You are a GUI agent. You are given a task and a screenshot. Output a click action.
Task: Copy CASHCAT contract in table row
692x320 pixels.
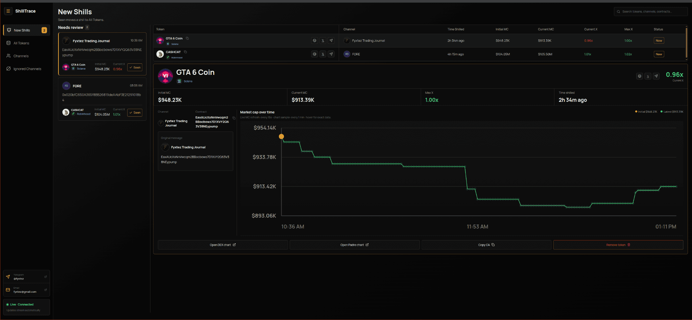pyautogui.click(x=185, y=52)
